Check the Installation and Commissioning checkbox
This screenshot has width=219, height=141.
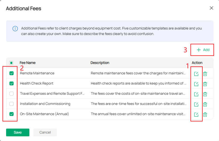11,104
